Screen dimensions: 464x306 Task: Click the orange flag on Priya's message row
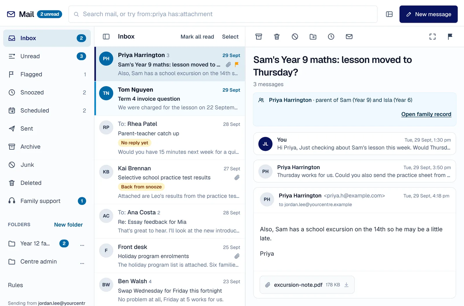[x=237, y=64]
